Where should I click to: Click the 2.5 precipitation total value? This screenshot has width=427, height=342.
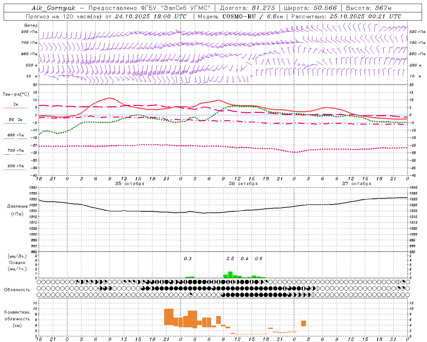coord(230,259)
